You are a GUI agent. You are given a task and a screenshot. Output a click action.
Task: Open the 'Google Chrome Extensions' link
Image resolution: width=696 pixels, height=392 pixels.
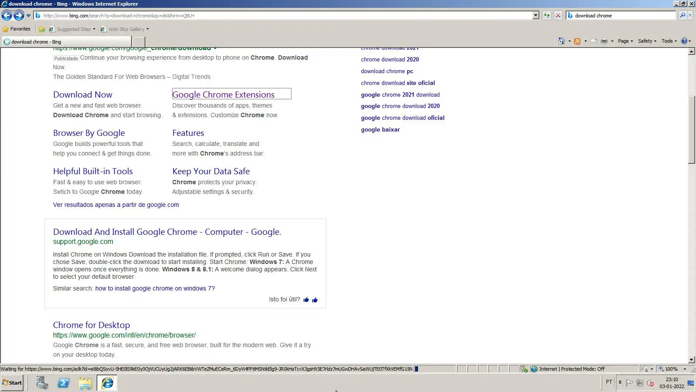click(x=223, y=95)
